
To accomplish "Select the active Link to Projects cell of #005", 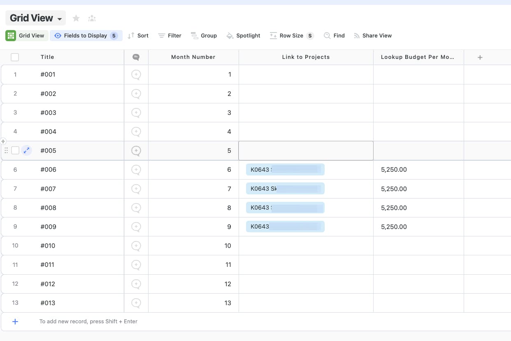I will click(306, 151).
